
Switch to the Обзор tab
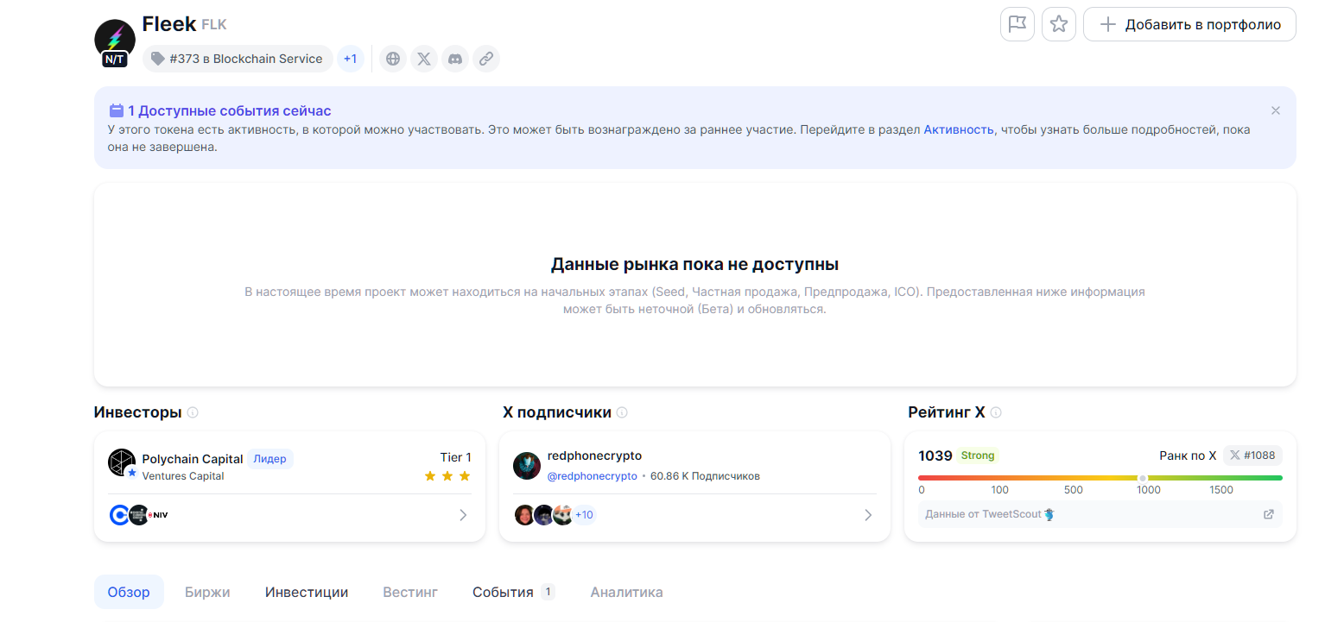point(129,592)
